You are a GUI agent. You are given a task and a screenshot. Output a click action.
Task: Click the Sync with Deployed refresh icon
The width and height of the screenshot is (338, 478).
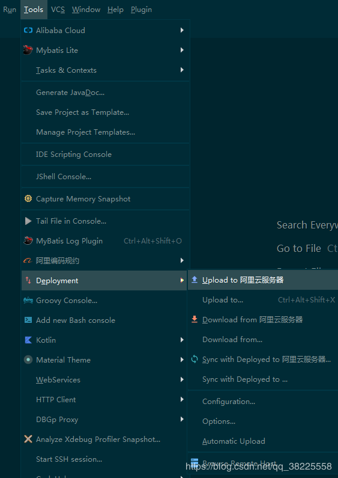tap(195, 359)
